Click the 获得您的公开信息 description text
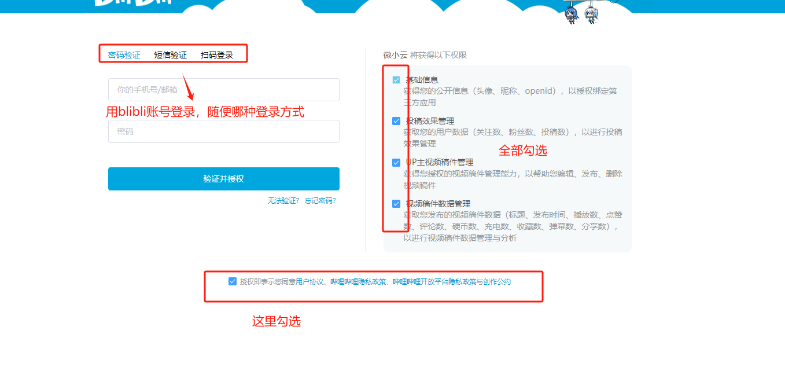Viewport: 785px width, 367px height. pyautogui.click(x=510, y=97)
